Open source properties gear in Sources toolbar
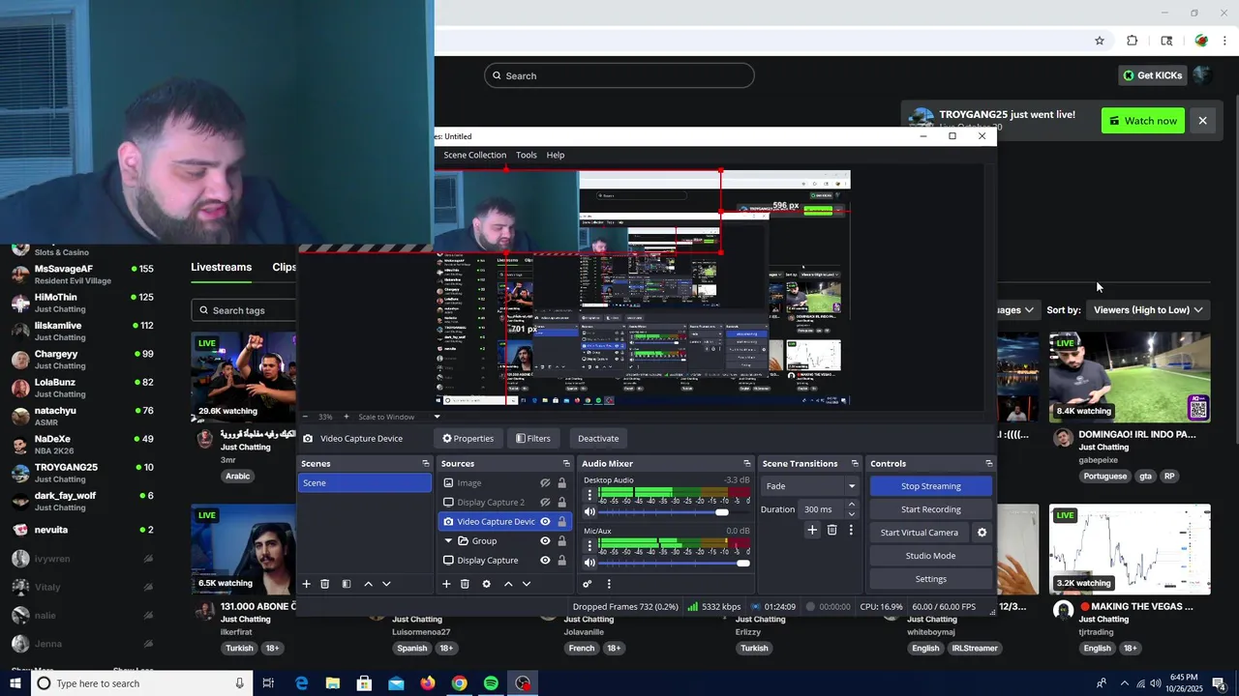Image resolution: width=1239 pixels, height=696 pixels. [x=486, y=584]
